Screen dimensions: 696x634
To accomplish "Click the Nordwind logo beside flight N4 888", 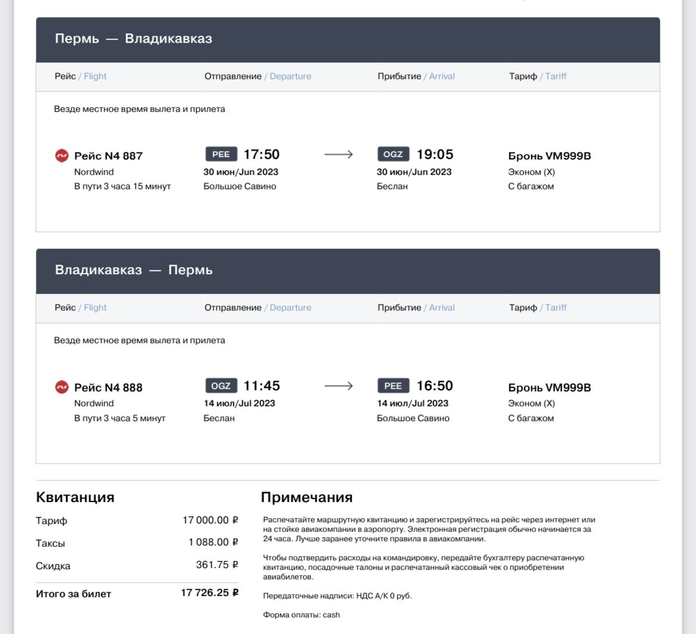I will tap(62, 387).
